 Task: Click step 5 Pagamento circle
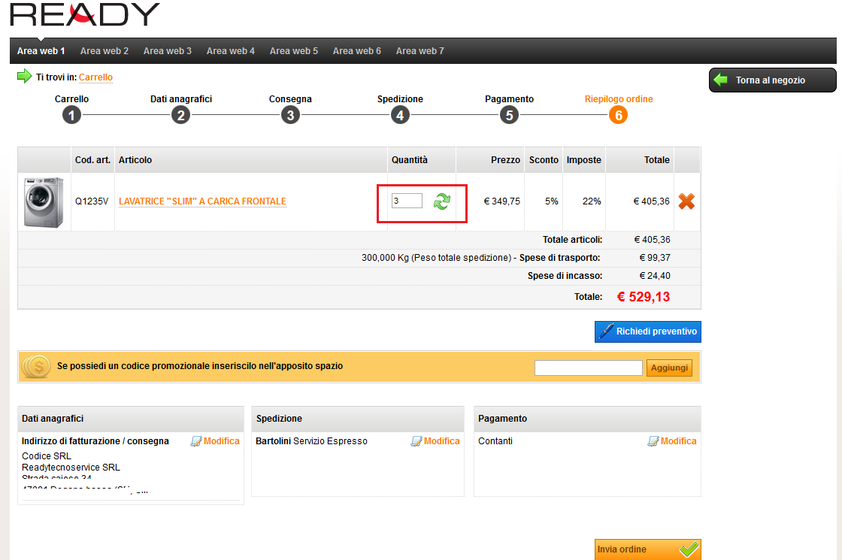(509, 115)
